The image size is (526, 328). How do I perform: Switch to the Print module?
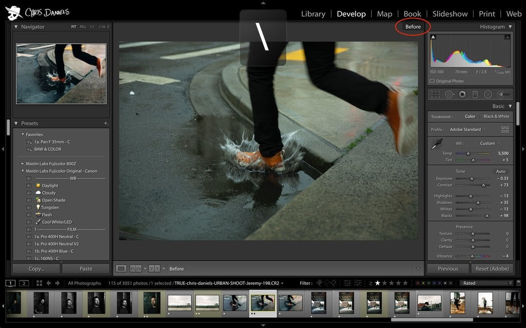pyautogui.click(x=487, y=14)
